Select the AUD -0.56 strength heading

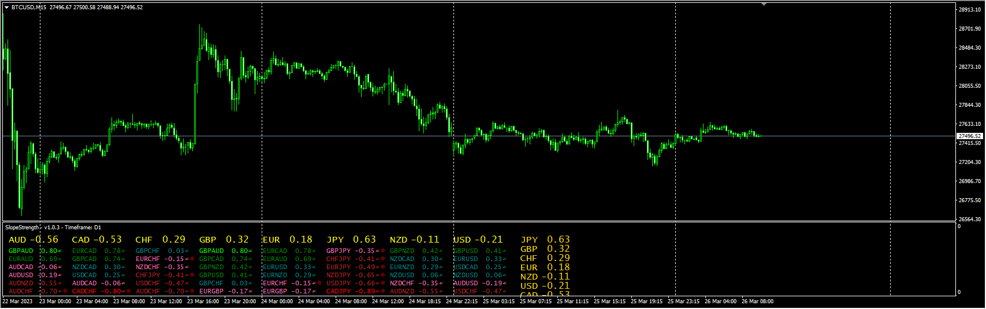(x=34, y=240)
